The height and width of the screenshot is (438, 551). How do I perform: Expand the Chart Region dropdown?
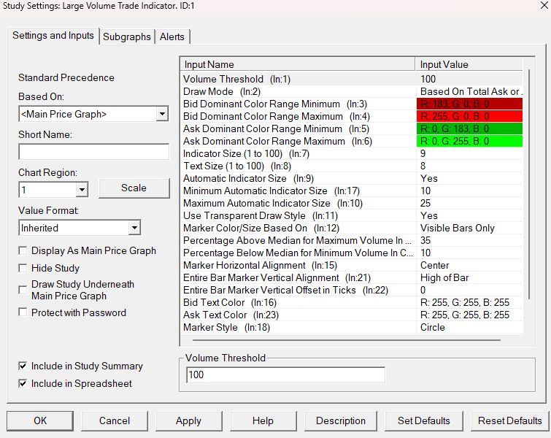point(82,190)
